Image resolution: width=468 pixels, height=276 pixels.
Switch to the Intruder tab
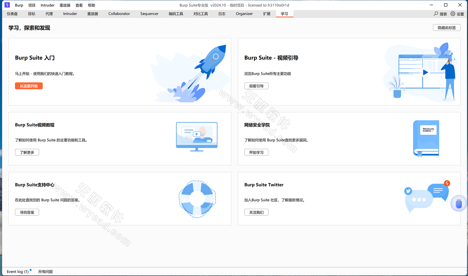click(x=70, y=14)
